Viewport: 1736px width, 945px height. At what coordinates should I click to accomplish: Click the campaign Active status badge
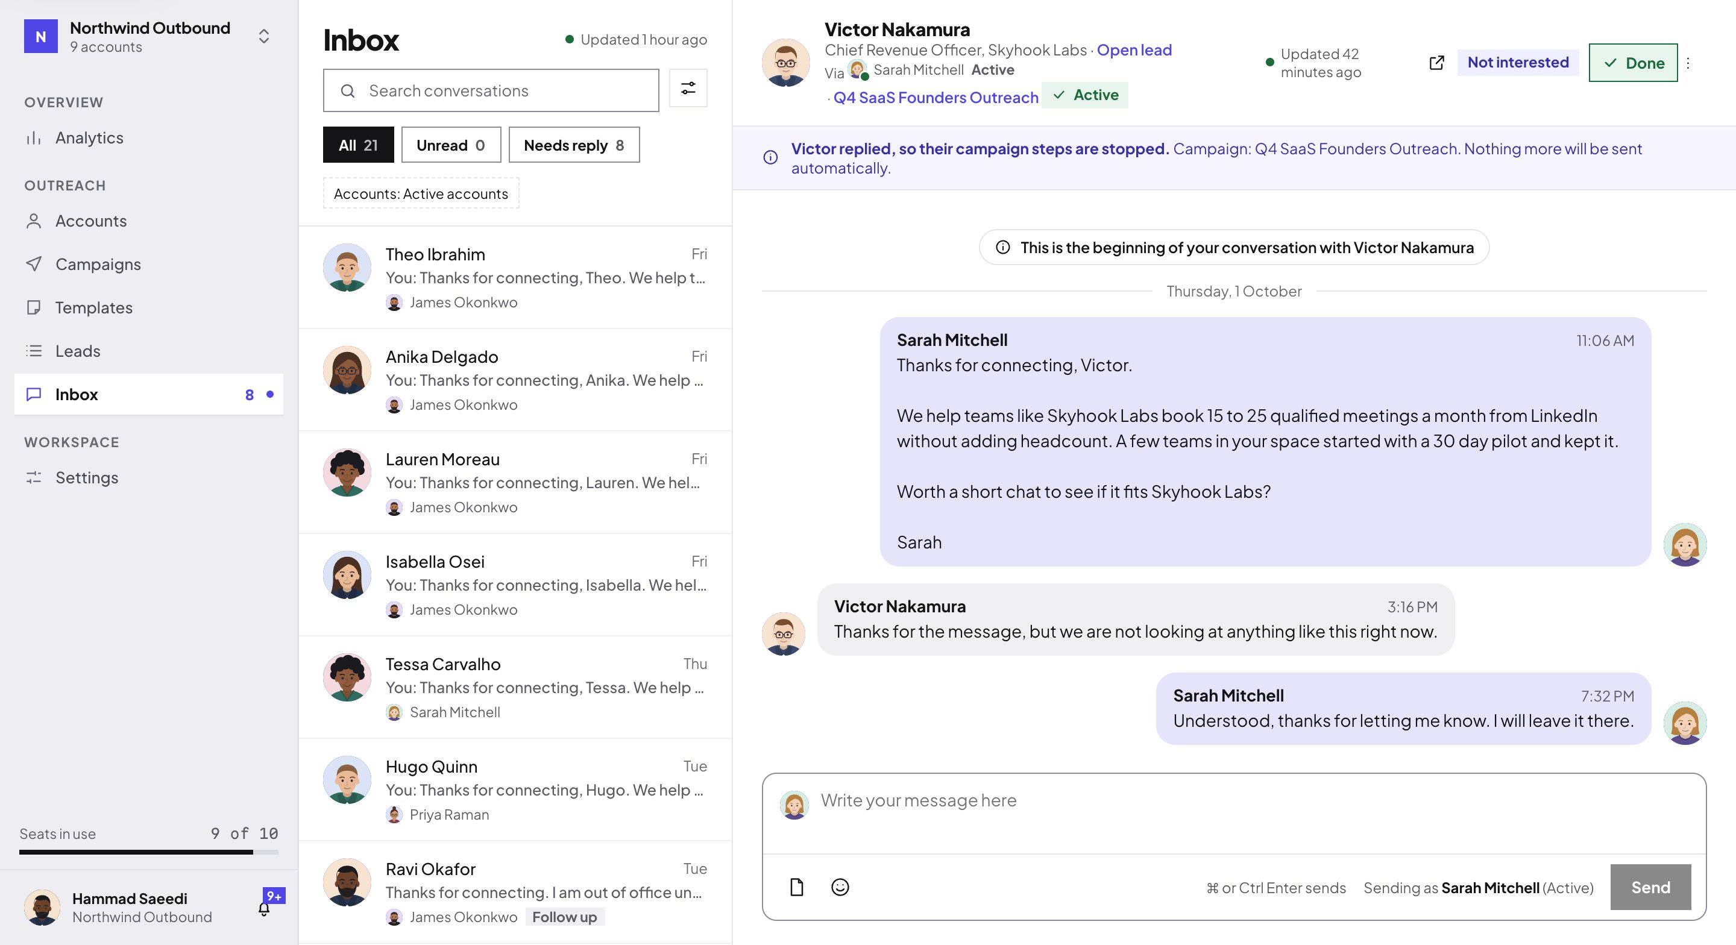pyautogui.click(x=1085, y=95)
